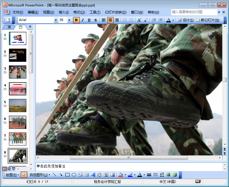Switch to Slide Sorter view
Viewport: 229px width, 187px height.
[x=9, y=169]
